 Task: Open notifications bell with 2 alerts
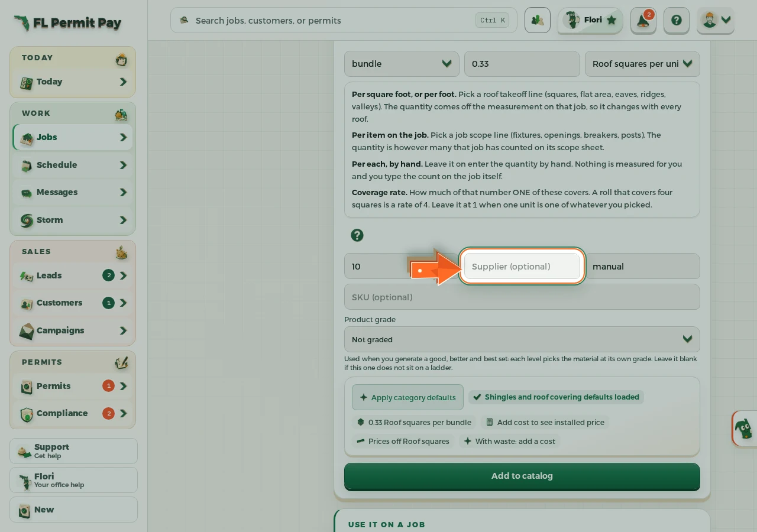coord(643,20)
